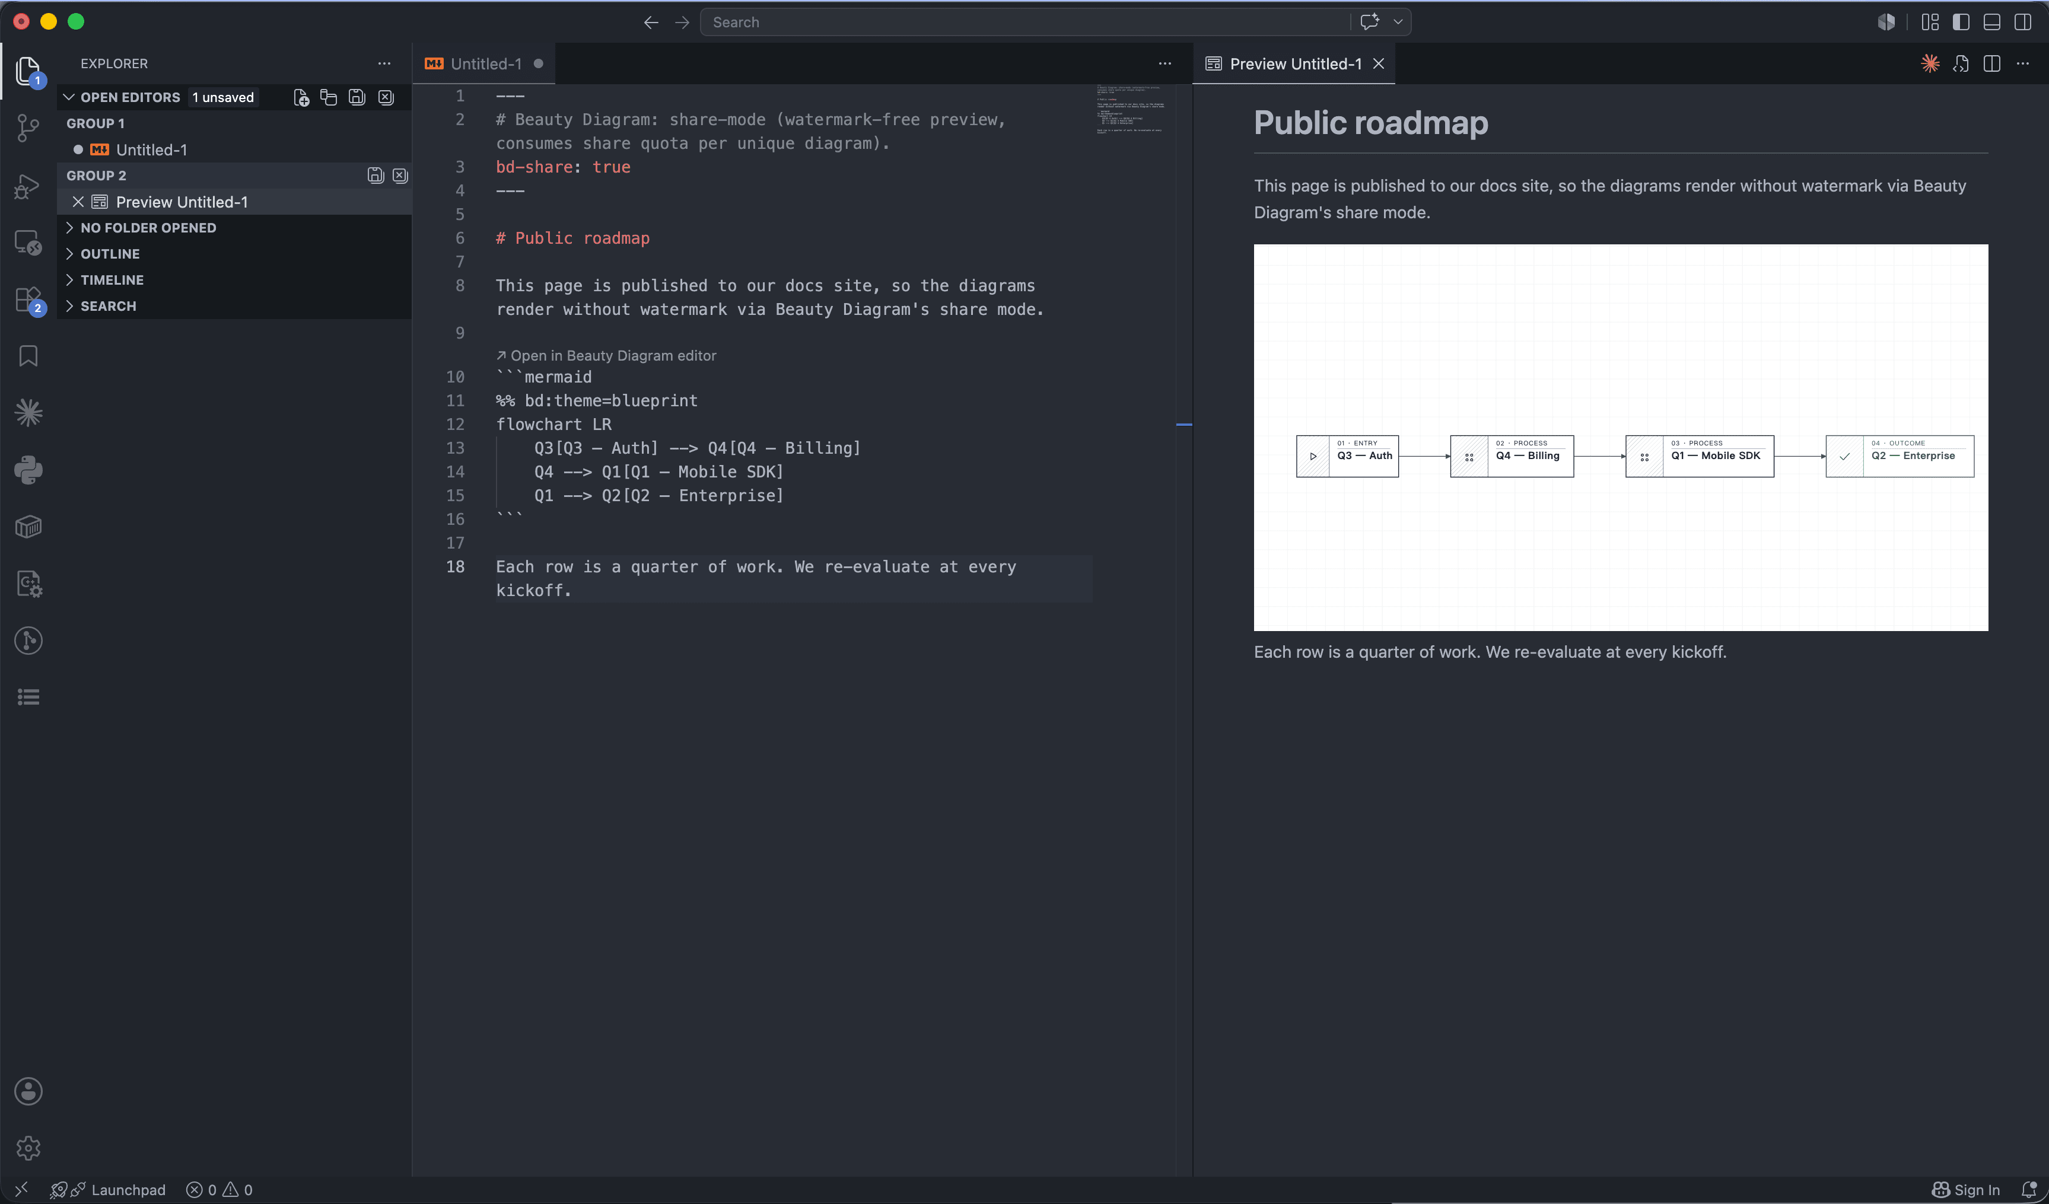Switch to the Untitled-1 editor tab
The height and width of the screenshot is (1204, 2049).
[x=485, y=63]
